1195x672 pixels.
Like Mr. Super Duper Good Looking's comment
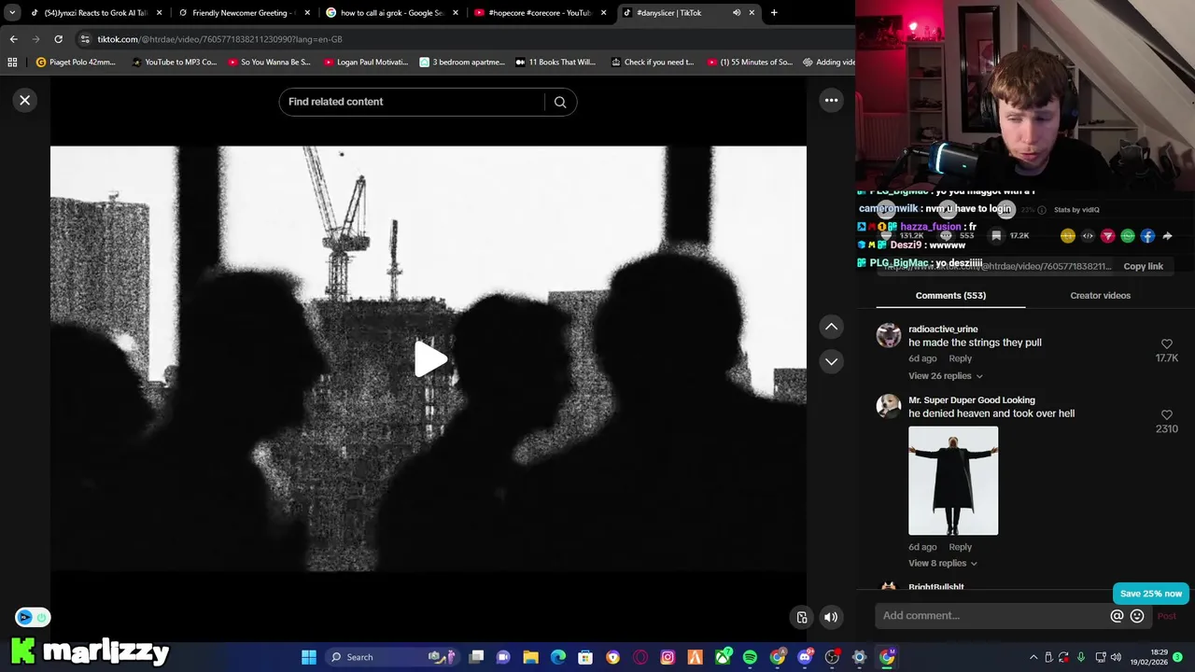1166,415
